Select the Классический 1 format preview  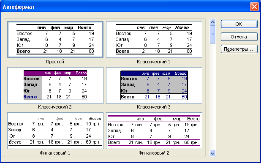coord(154,39)
